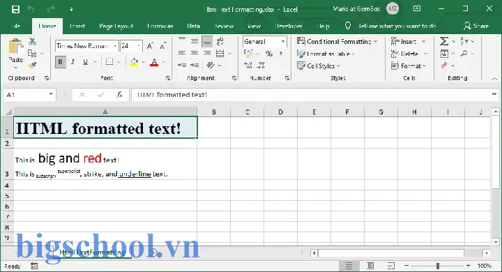Open Conditional Formatting menu

(x=337, y=41)
